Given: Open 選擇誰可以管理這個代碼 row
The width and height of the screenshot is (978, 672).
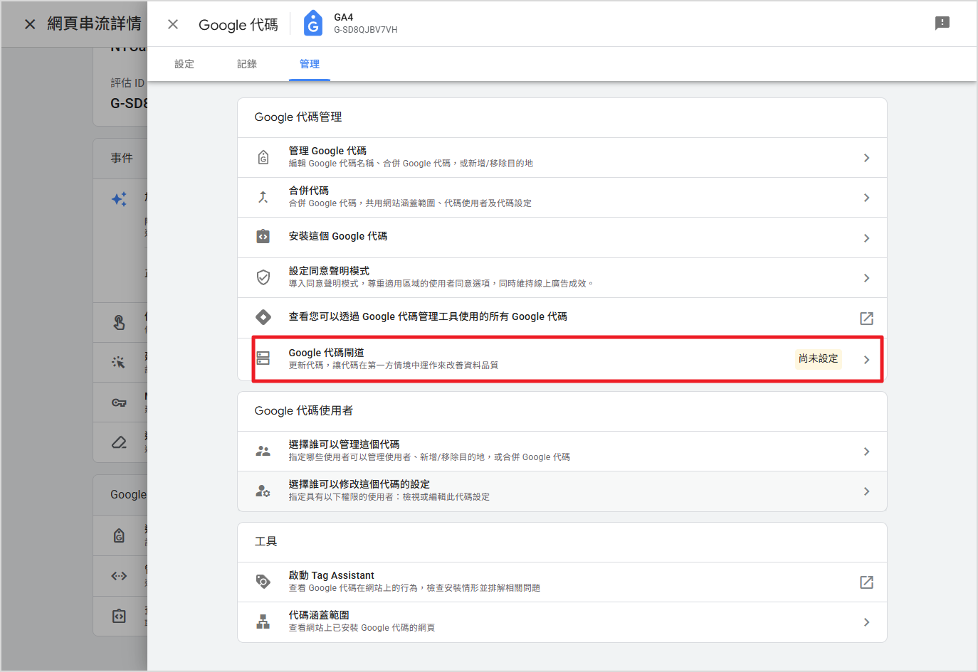Looking at the screenshot, I should [x=562, y=452].
